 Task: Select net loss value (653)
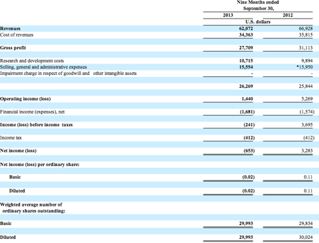pos(249,151)
